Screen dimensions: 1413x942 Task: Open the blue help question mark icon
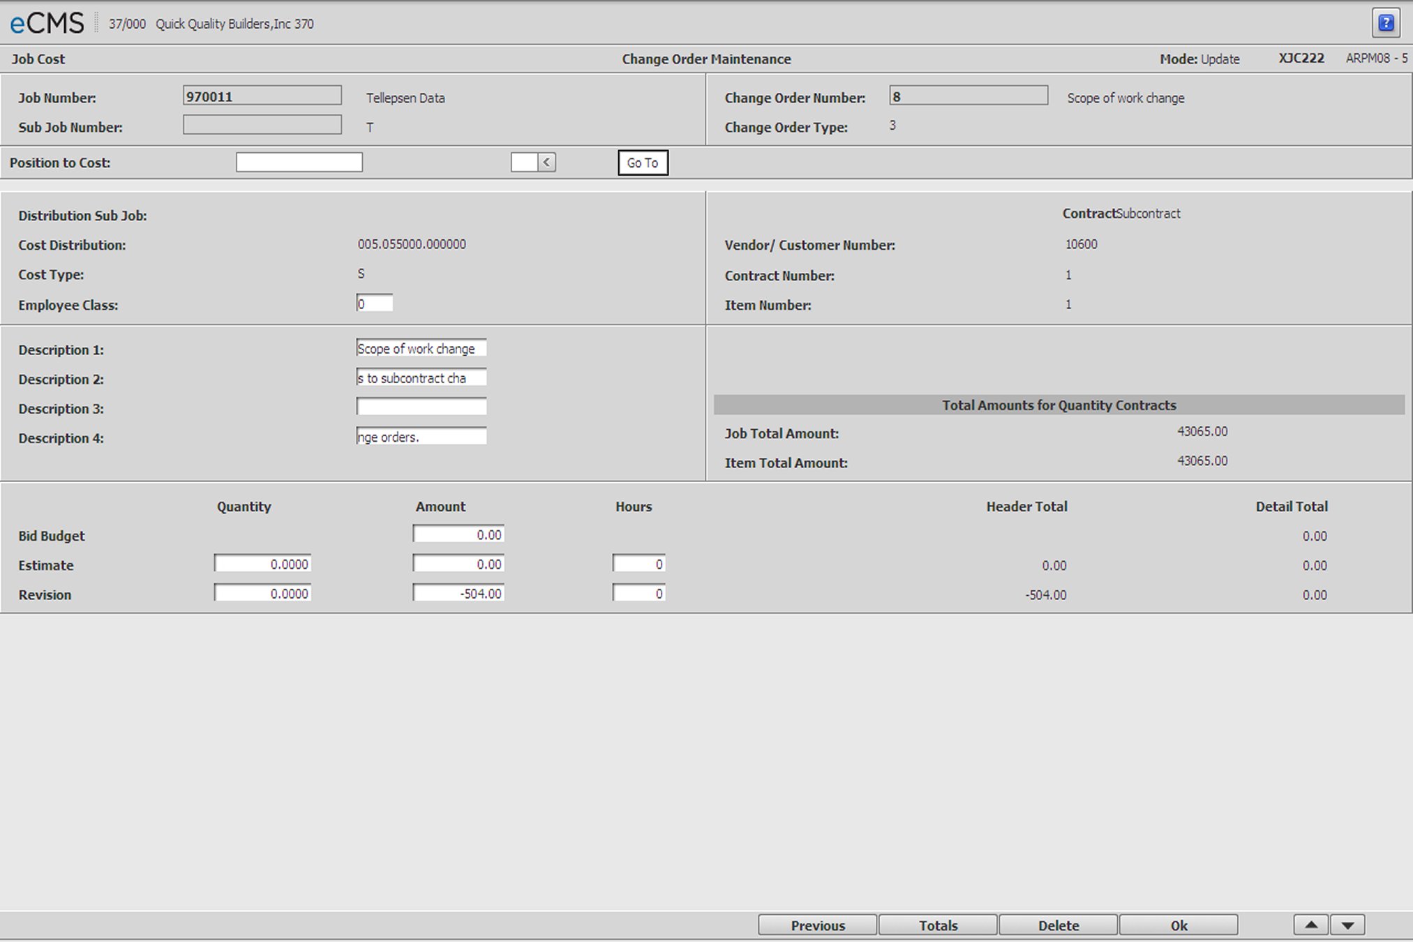point(1386,23)
